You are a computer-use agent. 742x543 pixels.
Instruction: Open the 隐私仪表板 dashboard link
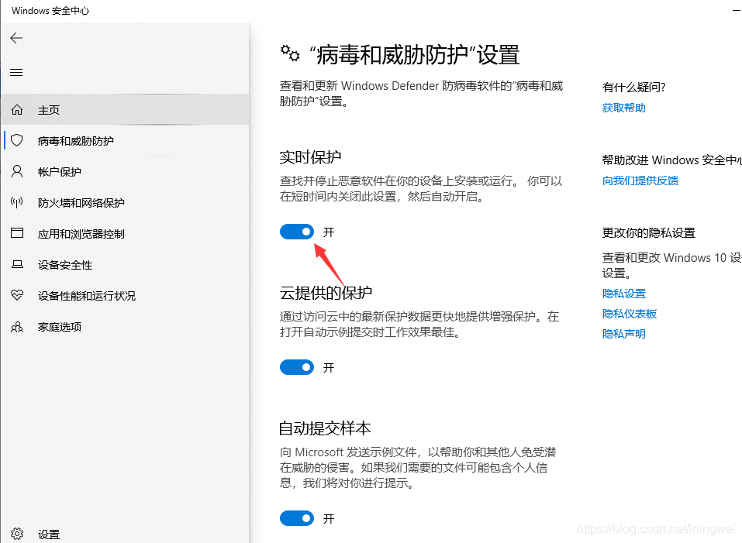point(629,313)
